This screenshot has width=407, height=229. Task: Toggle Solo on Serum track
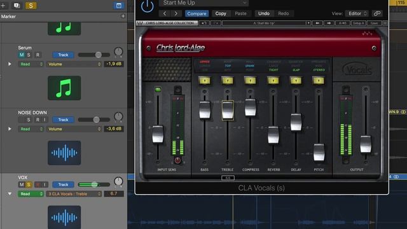(x=29, y=55)
